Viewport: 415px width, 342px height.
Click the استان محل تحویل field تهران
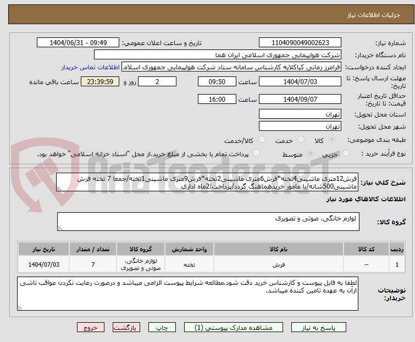tap(300, 114)
